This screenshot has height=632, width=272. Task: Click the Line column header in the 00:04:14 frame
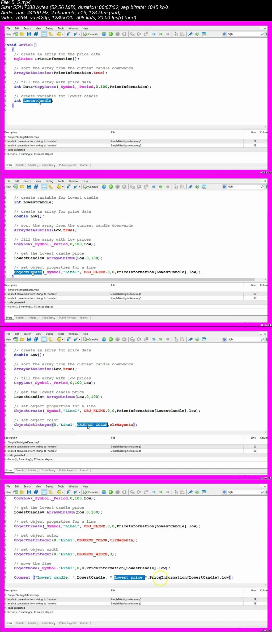click(x=253, y=438)
